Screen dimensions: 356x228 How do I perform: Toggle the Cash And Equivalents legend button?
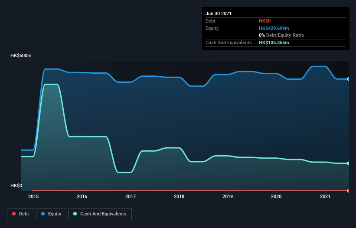pyautogui.click(x=100, y=214)
